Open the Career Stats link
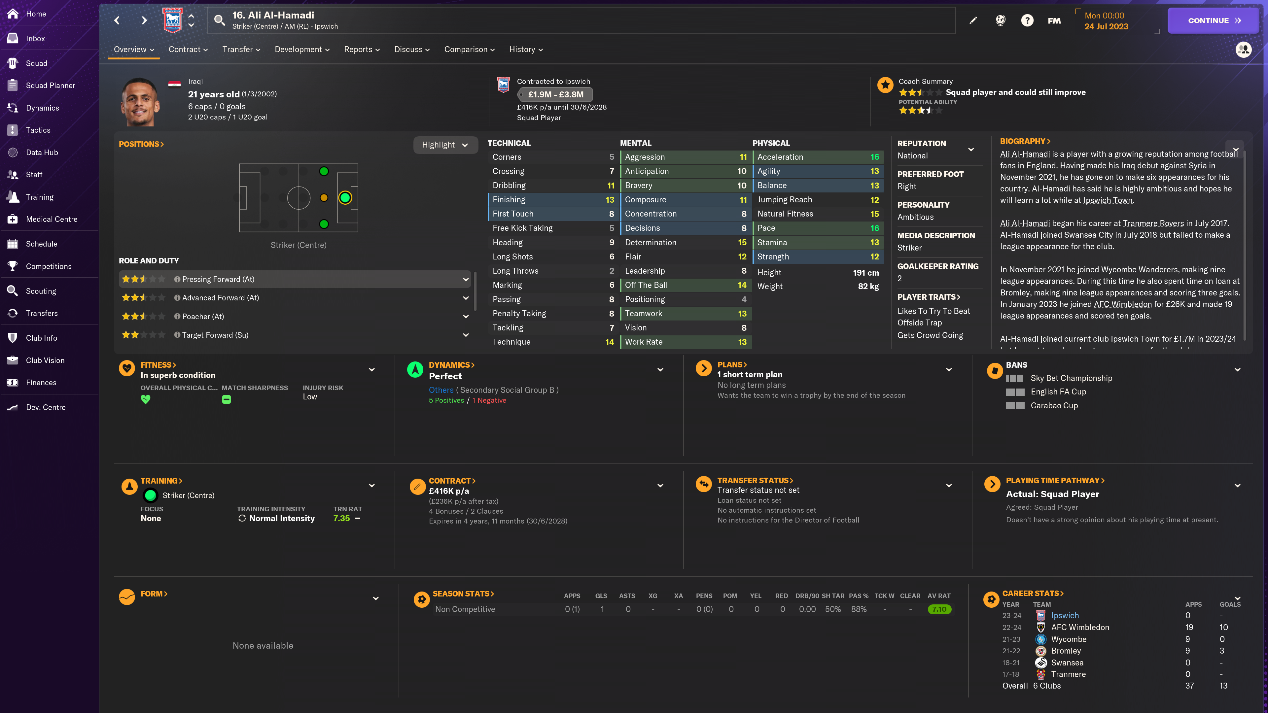The image size is (1268, 713). (x=1033, y=594)
